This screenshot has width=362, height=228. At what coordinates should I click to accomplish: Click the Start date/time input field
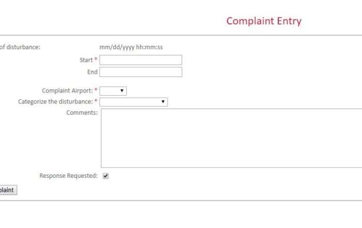coord(141,60)
